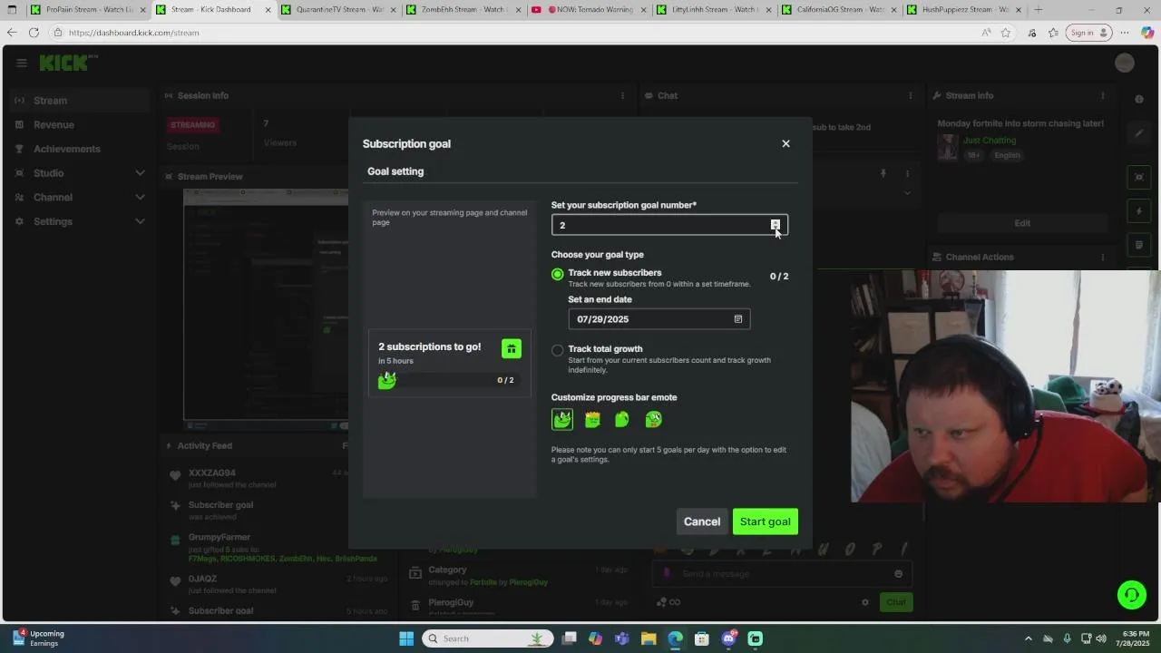The image size is (1161, 653).
Task: Click GrumpyFarmer in the activity feed
Action: [x=220, y=537]
